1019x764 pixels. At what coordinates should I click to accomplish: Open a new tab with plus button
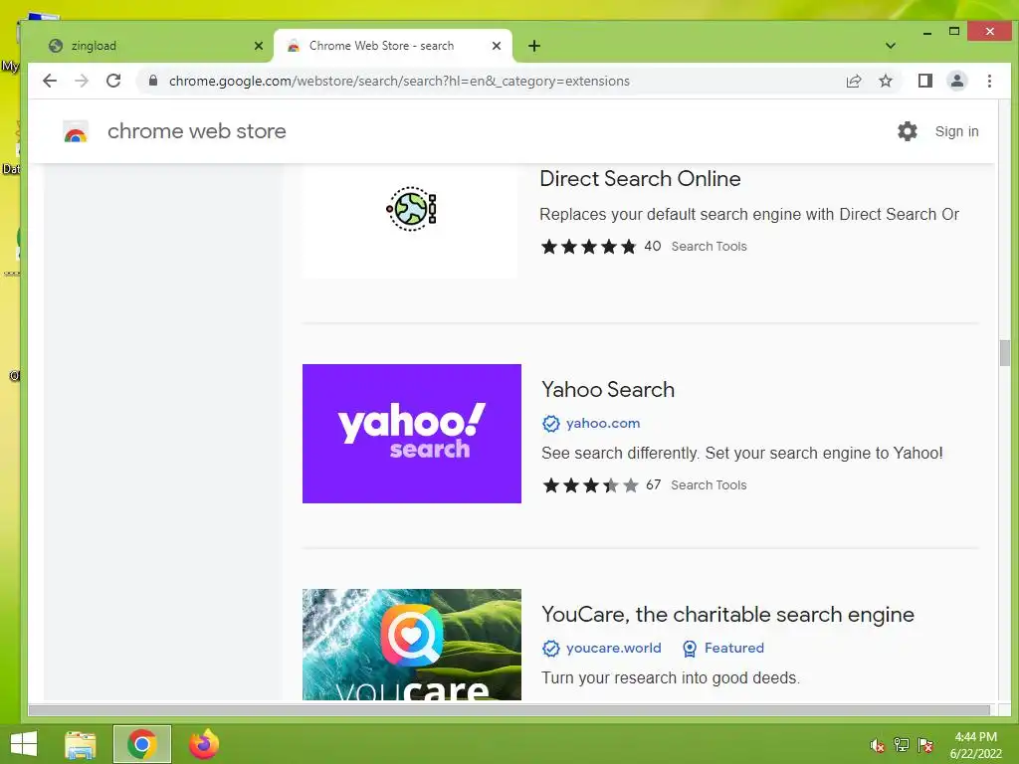pos(534,46)
